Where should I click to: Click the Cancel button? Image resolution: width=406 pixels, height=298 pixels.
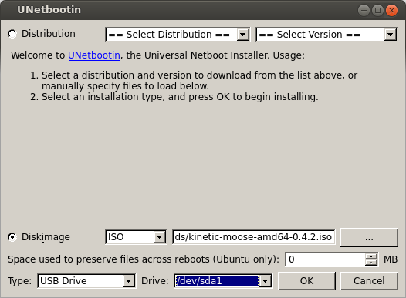[x=369, y=281]
